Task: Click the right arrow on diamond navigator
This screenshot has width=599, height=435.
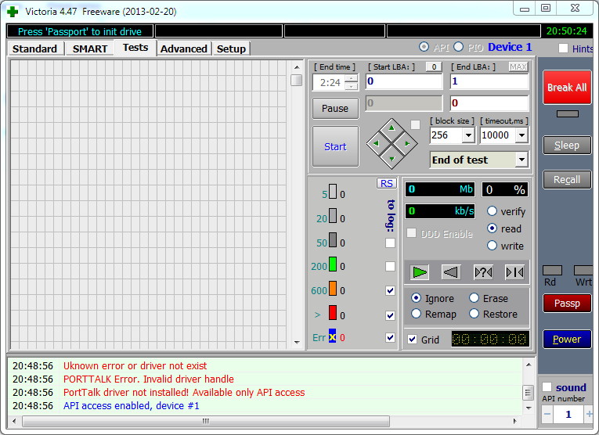Action: click(x=407, y=143)
